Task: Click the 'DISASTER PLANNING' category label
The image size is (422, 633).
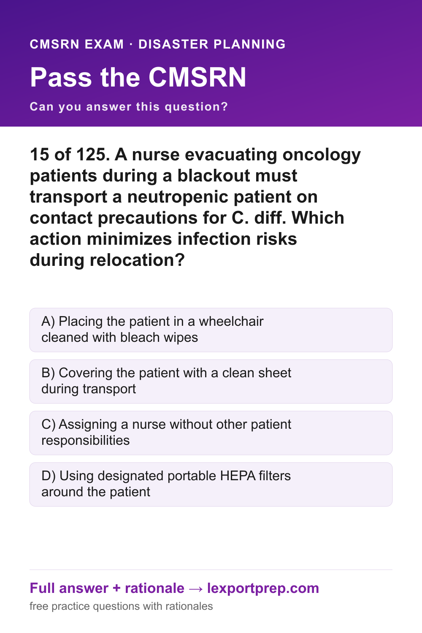Action: coord(212,44)
